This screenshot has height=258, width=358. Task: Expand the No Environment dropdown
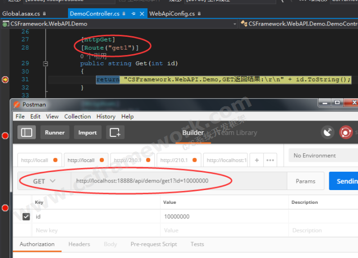(x=322, y=155)
